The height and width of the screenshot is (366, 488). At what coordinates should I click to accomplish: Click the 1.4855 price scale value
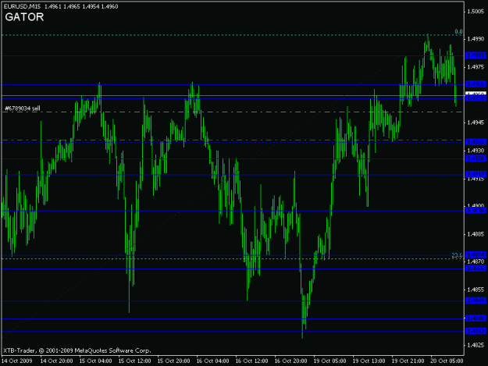476,290
